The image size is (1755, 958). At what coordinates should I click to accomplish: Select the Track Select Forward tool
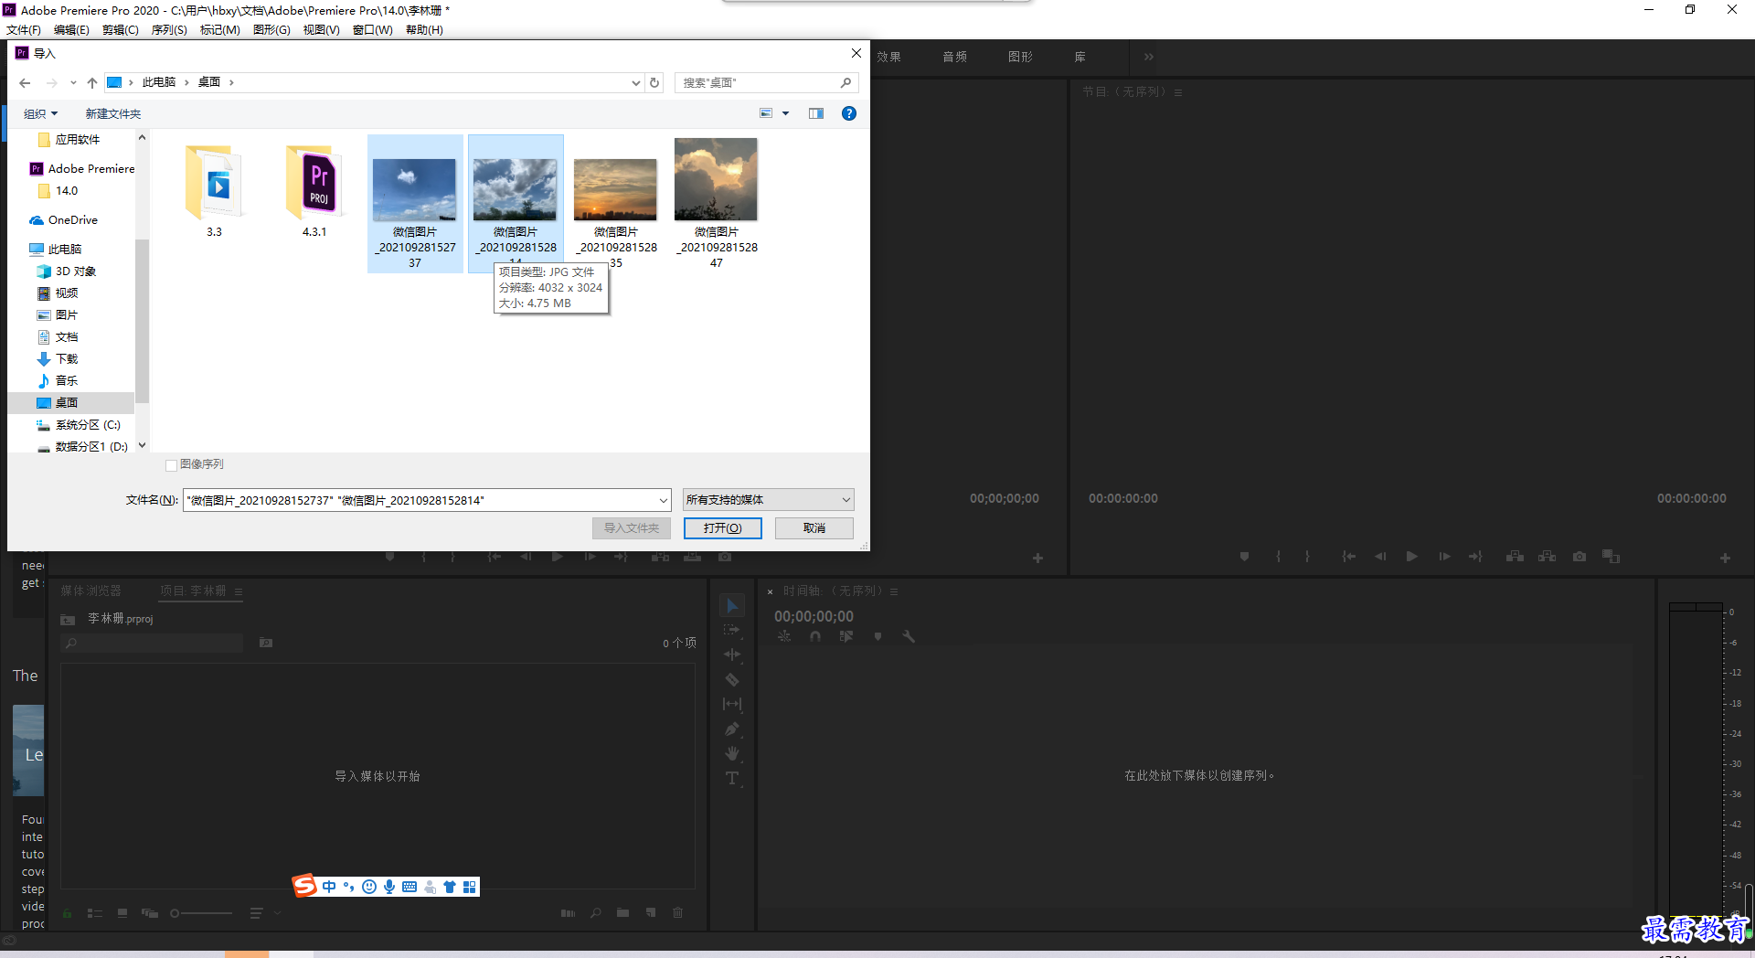tap(732, 630)
